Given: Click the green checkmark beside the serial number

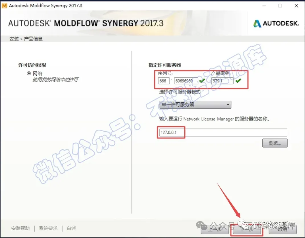Looking at the screenshot, I should [x=202, y=80].
